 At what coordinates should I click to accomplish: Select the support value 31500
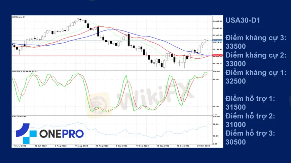tap(235, 107)
